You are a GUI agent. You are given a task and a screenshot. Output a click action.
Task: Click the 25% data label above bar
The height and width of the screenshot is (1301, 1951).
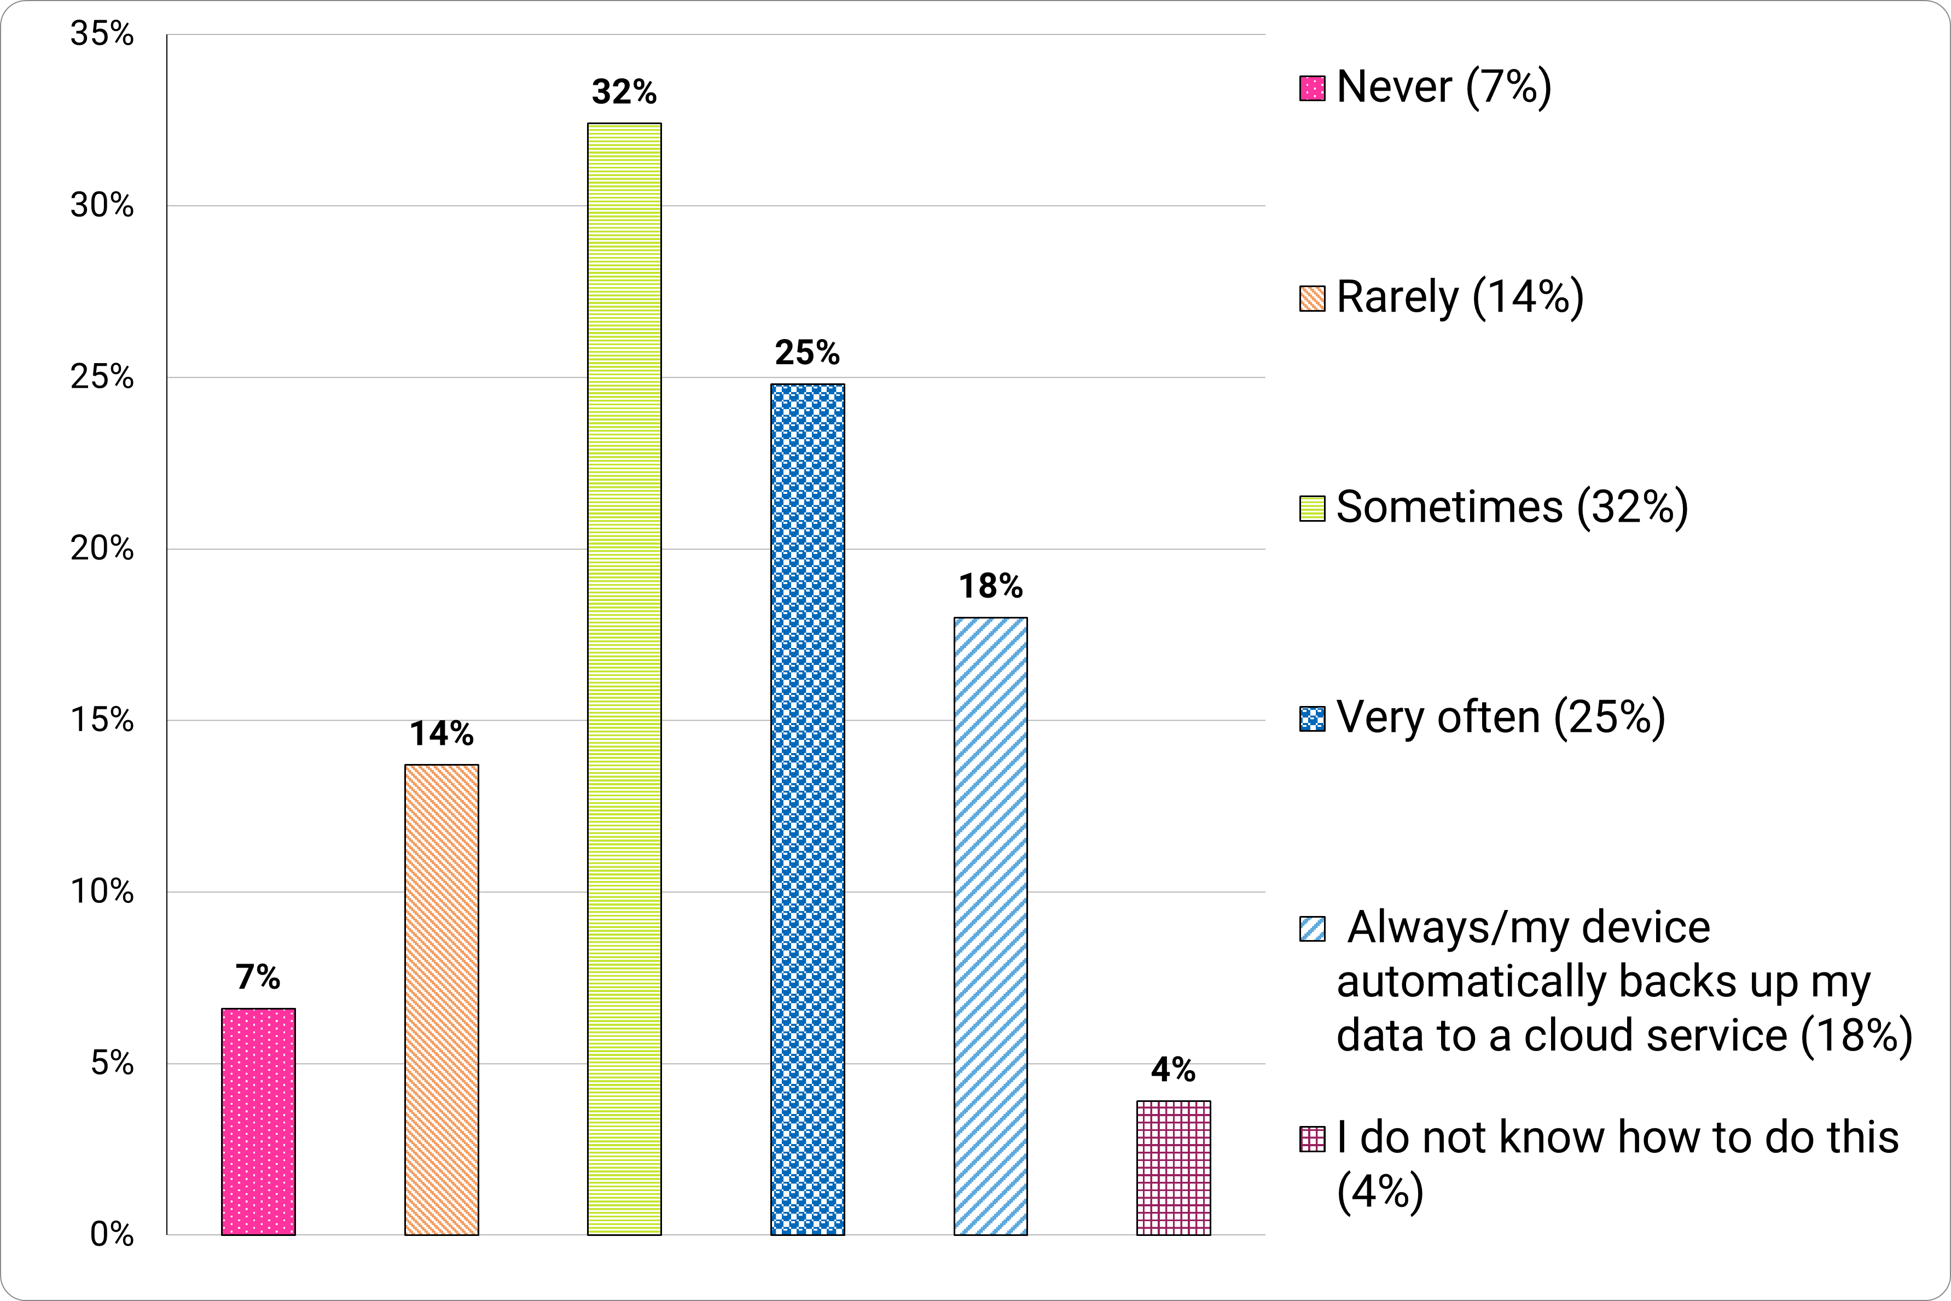coord(808,353)
